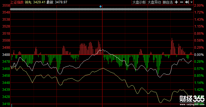Open 大盘诊断 market diagnosis
The image size is (206, 107).
(139, 2)
